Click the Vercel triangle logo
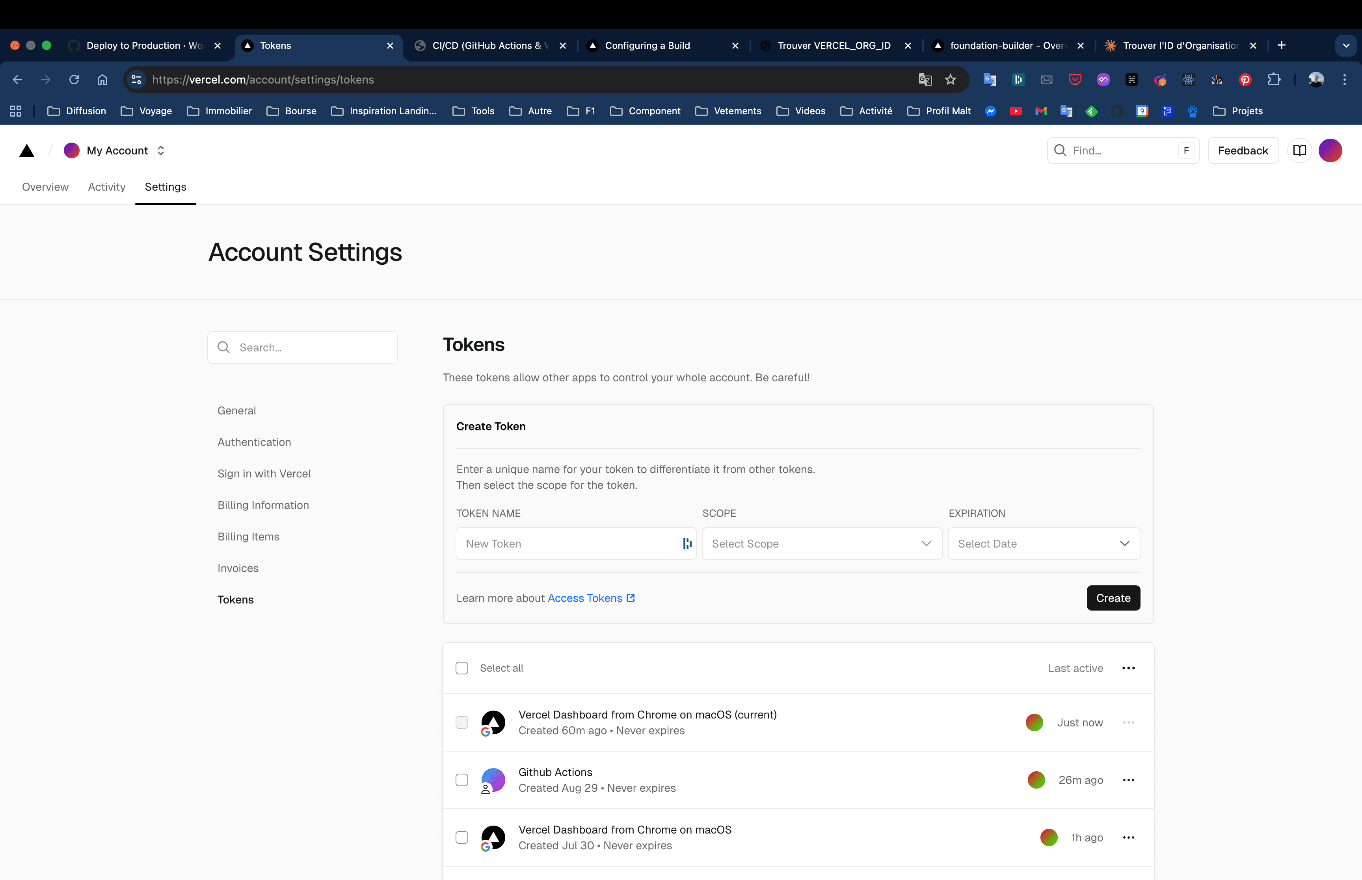 coord(27,151)
